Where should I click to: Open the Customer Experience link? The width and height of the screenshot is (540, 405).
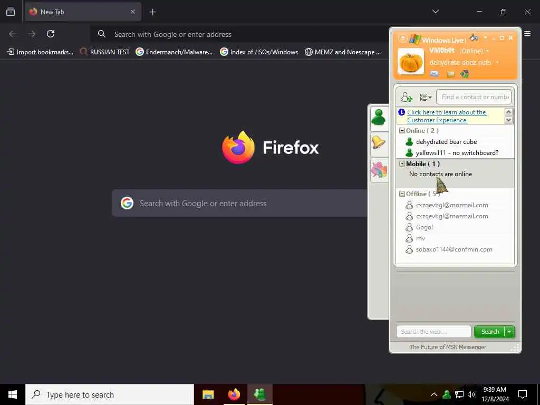coord(447,116)
